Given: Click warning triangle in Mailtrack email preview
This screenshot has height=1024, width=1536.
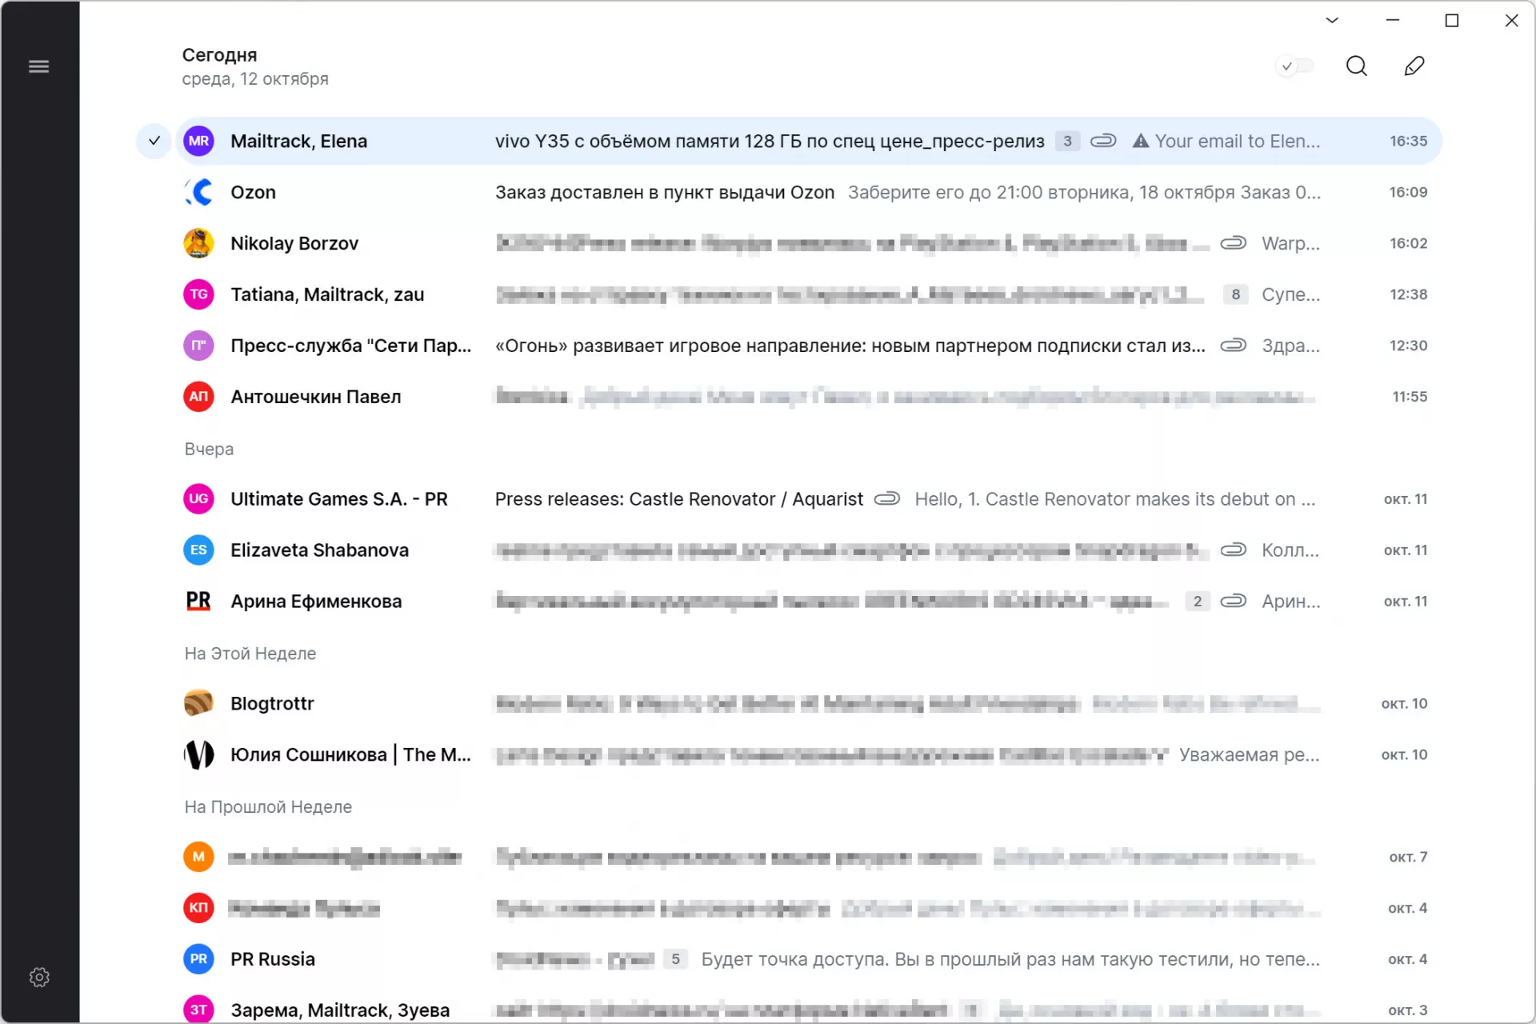Looking at the screenshot, I should coord(1141,142).
